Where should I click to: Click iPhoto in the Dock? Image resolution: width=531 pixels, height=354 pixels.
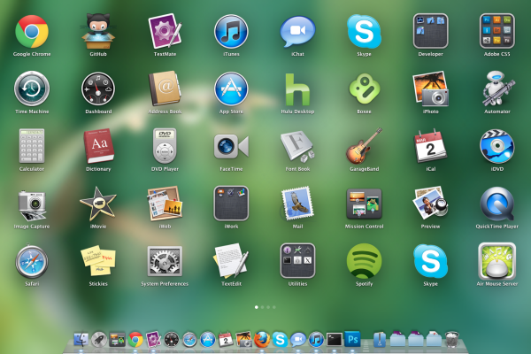pos(244,340)
